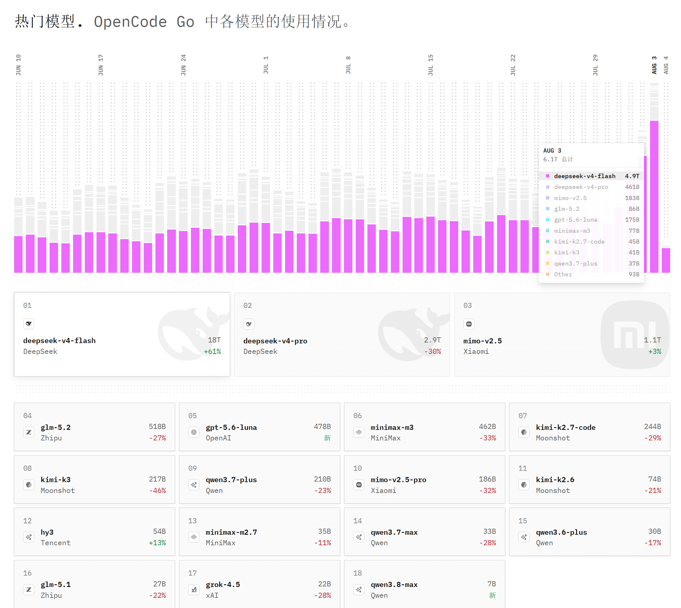This screenshot has width=681, height=608.
Task: Select the kimi-k2.7-code model name
Action: (566, 427)
